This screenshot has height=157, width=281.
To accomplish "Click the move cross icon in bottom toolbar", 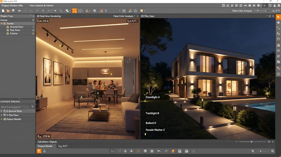I will click(125, 151).
